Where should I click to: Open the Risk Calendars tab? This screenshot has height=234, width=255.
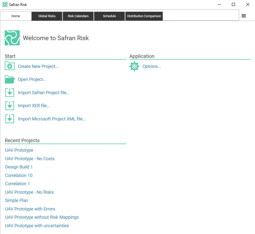pyautogui.click(x=78, y=16)
